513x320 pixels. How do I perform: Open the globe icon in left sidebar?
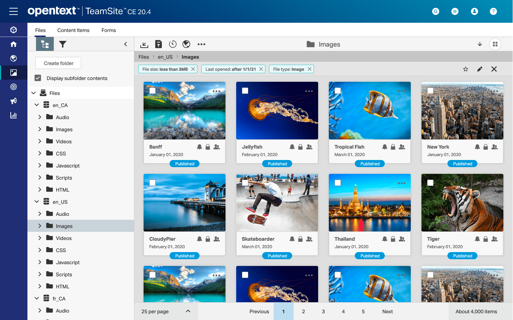14,58
